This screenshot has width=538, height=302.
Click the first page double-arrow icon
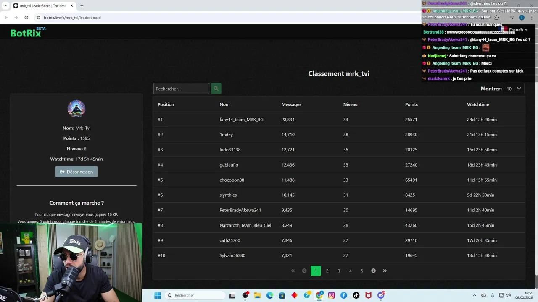[x=293, y=271]
